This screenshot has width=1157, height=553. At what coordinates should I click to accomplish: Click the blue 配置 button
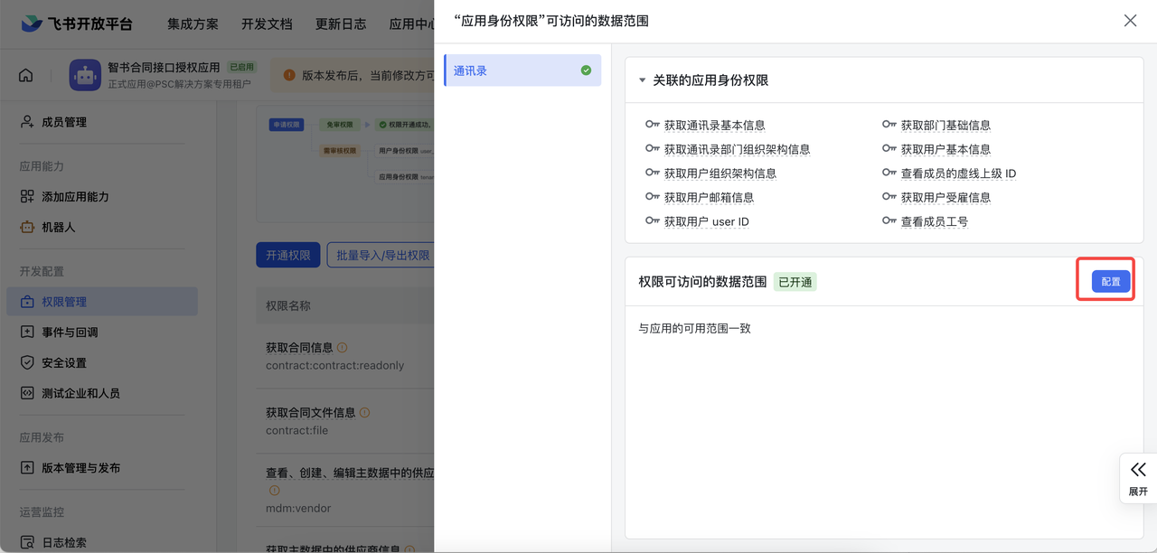(1110, 282)
